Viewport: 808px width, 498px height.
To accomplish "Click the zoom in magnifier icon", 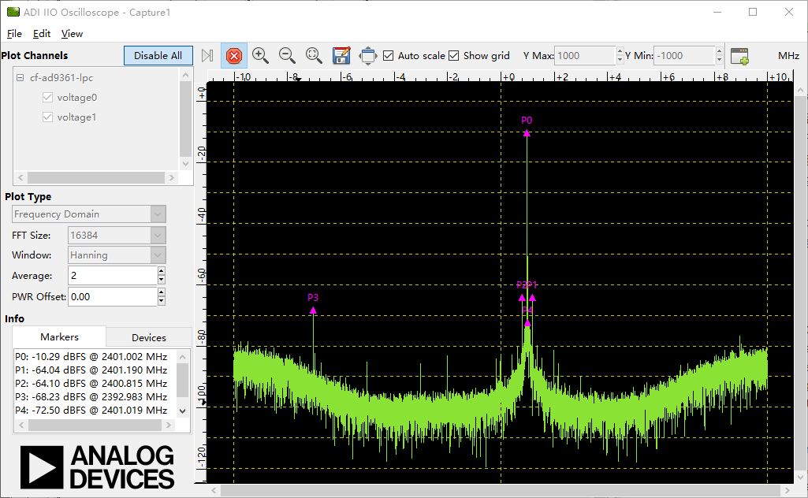I will (260, 56).
